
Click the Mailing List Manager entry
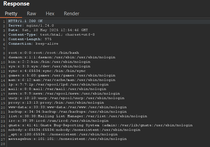point(78,116)
